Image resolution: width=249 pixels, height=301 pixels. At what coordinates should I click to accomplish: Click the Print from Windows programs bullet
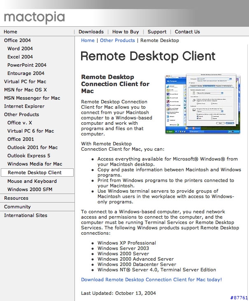click(x=166, y=183)
